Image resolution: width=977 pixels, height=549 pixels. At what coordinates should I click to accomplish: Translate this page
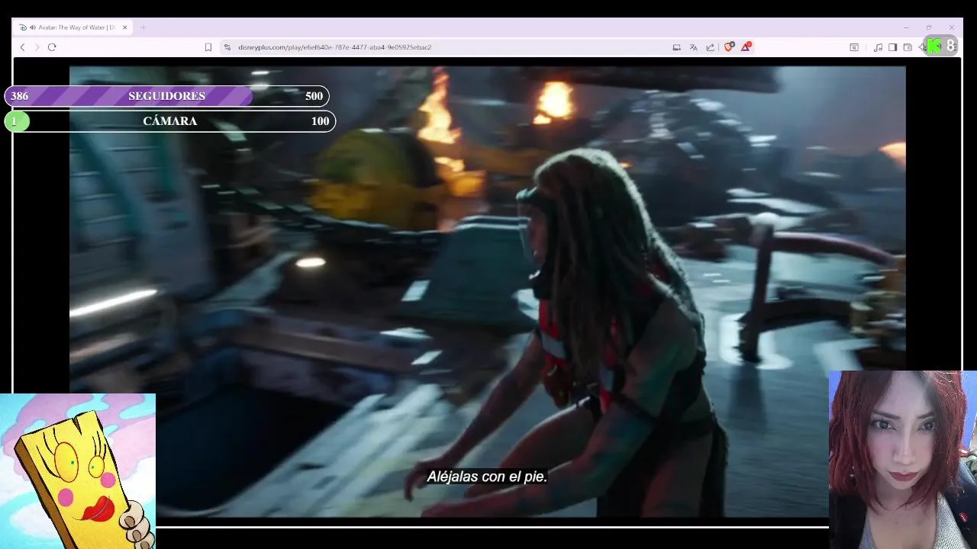click(693, 47)
